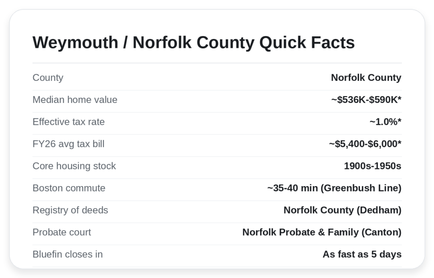The height and width of the screenshot is (278, 434).
Task: Click the Weymouth / Norfolk County Quick Facts heading
Action: 193,43
